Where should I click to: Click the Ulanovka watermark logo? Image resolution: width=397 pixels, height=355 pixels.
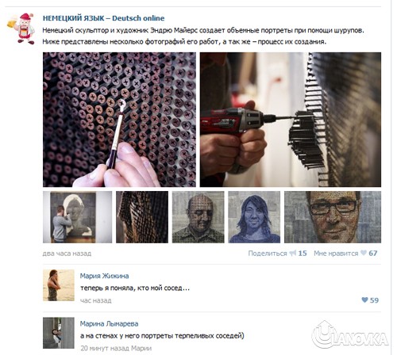pos(350,334)
